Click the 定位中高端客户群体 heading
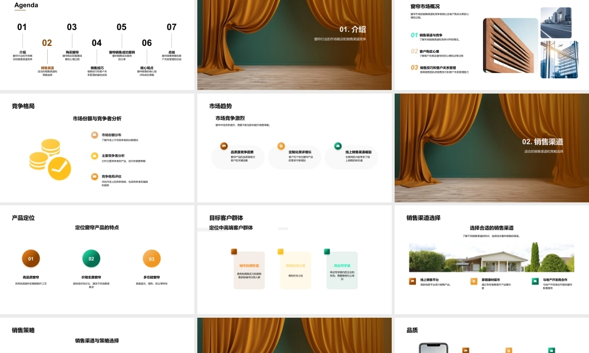Image resolution: width=589 pixels, height=353 pixels. point(231,228)
